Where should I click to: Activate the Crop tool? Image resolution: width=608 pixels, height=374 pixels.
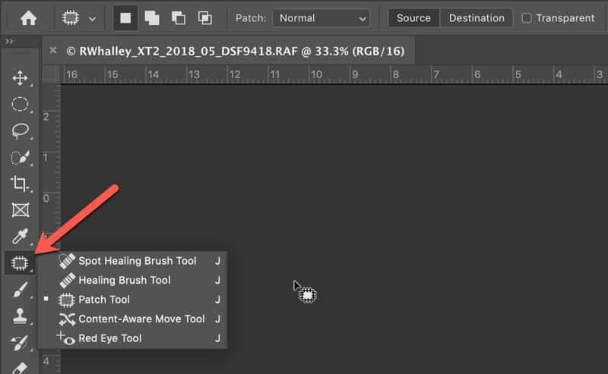tap(20, 184)
